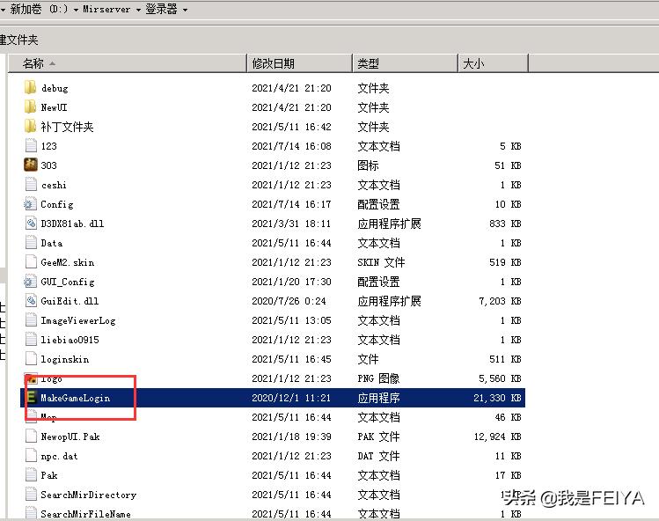
Task: Click the file name GuiEdit.dll
Action: pyautogui.click(x=70, y=301)
